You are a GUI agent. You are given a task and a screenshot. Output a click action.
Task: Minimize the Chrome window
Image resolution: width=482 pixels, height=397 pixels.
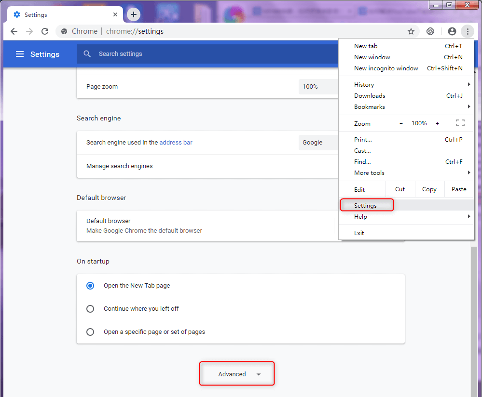tap(436, 5)
